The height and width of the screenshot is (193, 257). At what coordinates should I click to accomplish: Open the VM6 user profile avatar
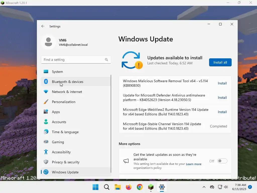tap(48, 42)
